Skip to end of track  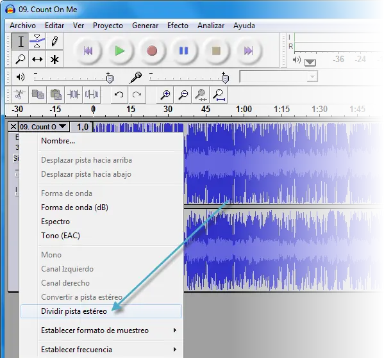pos(248,51)
